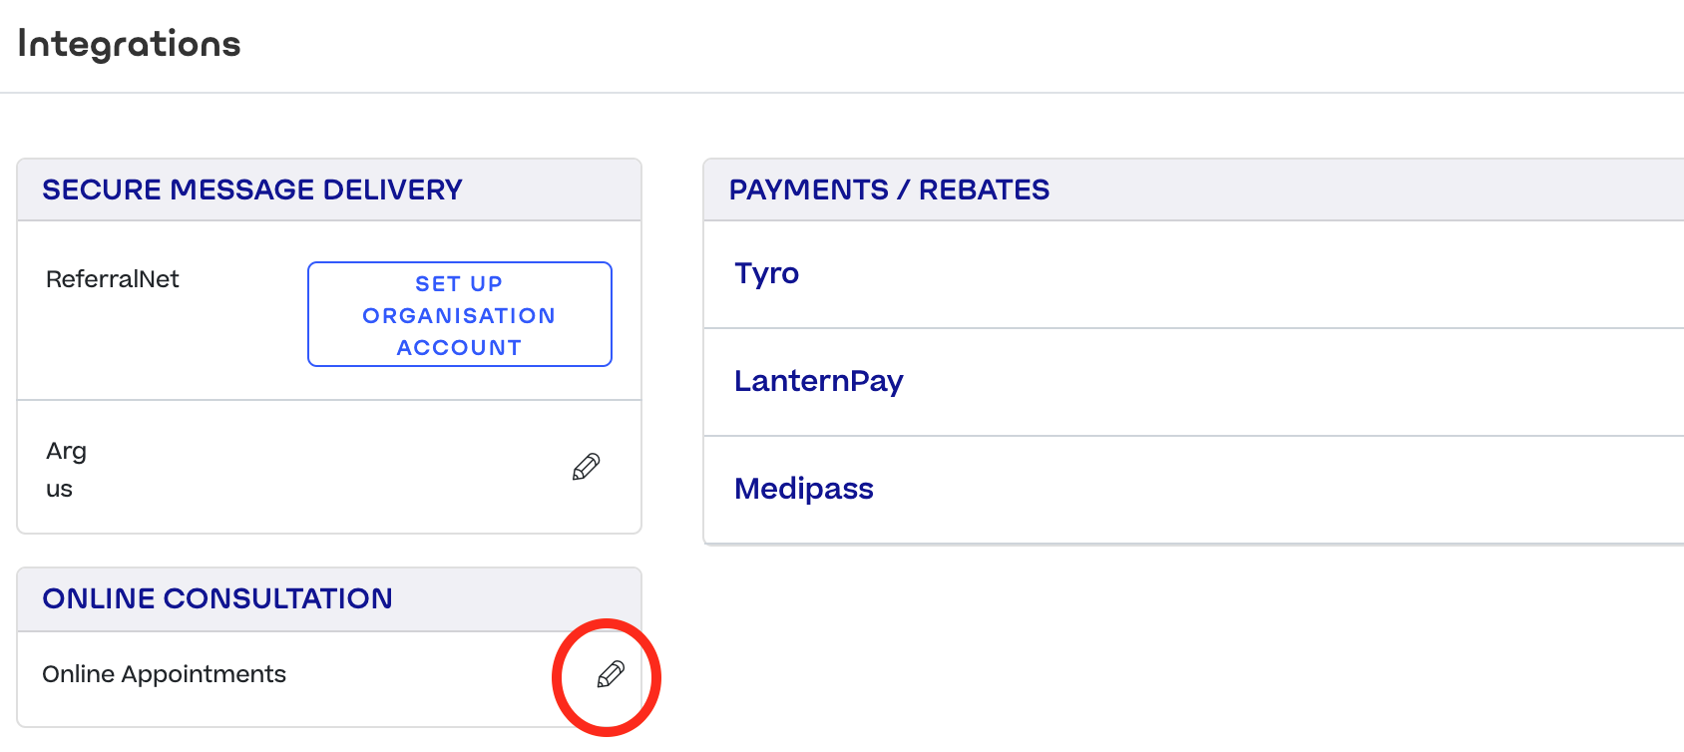Select the ReferralNet label
Viewport: 1684px width, 752px height.
pyautogui.click(x=113, y=279)
